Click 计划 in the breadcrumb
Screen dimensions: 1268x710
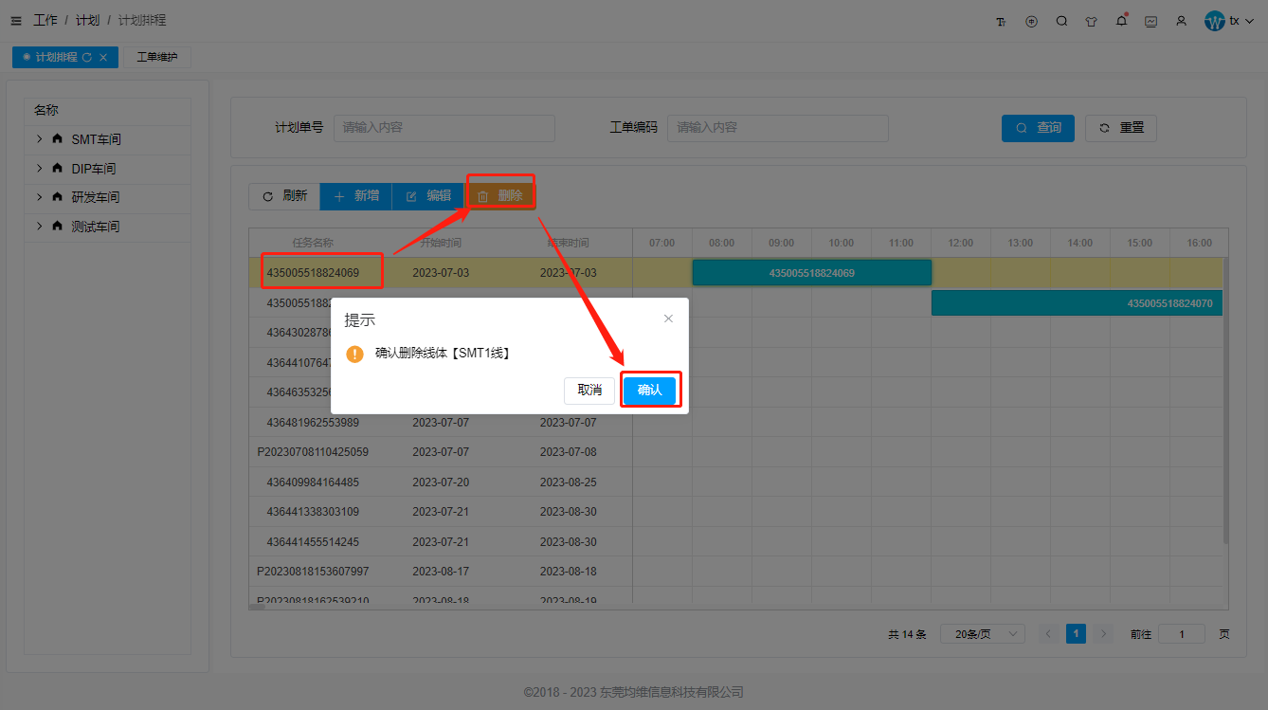(x=87, y=21)
